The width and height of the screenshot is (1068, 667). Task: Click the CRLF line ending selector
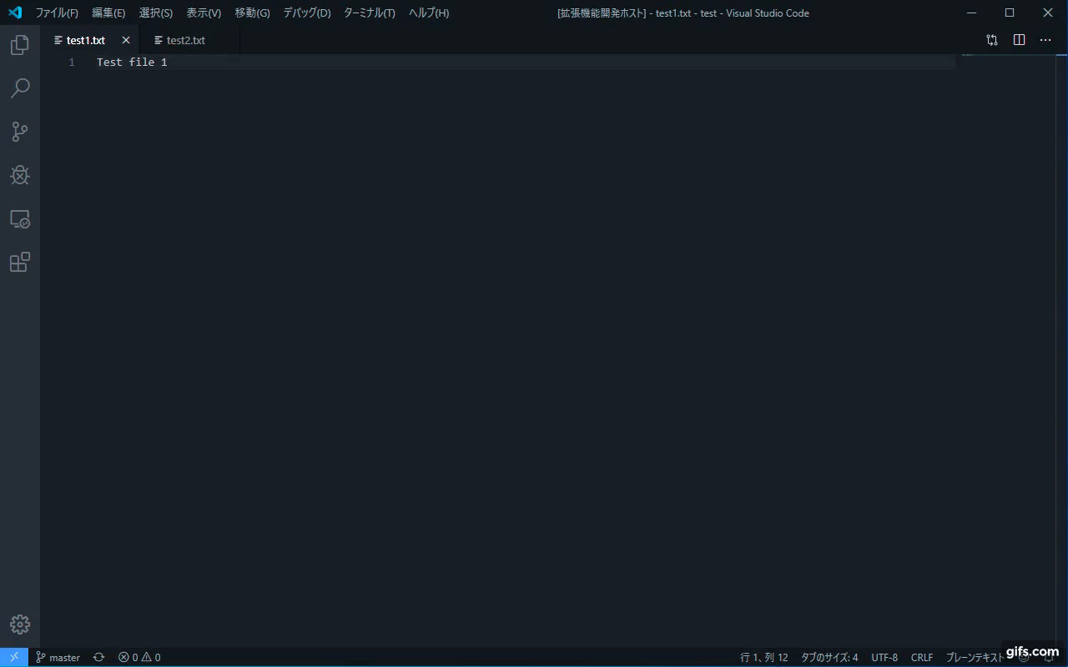point(922,657)
